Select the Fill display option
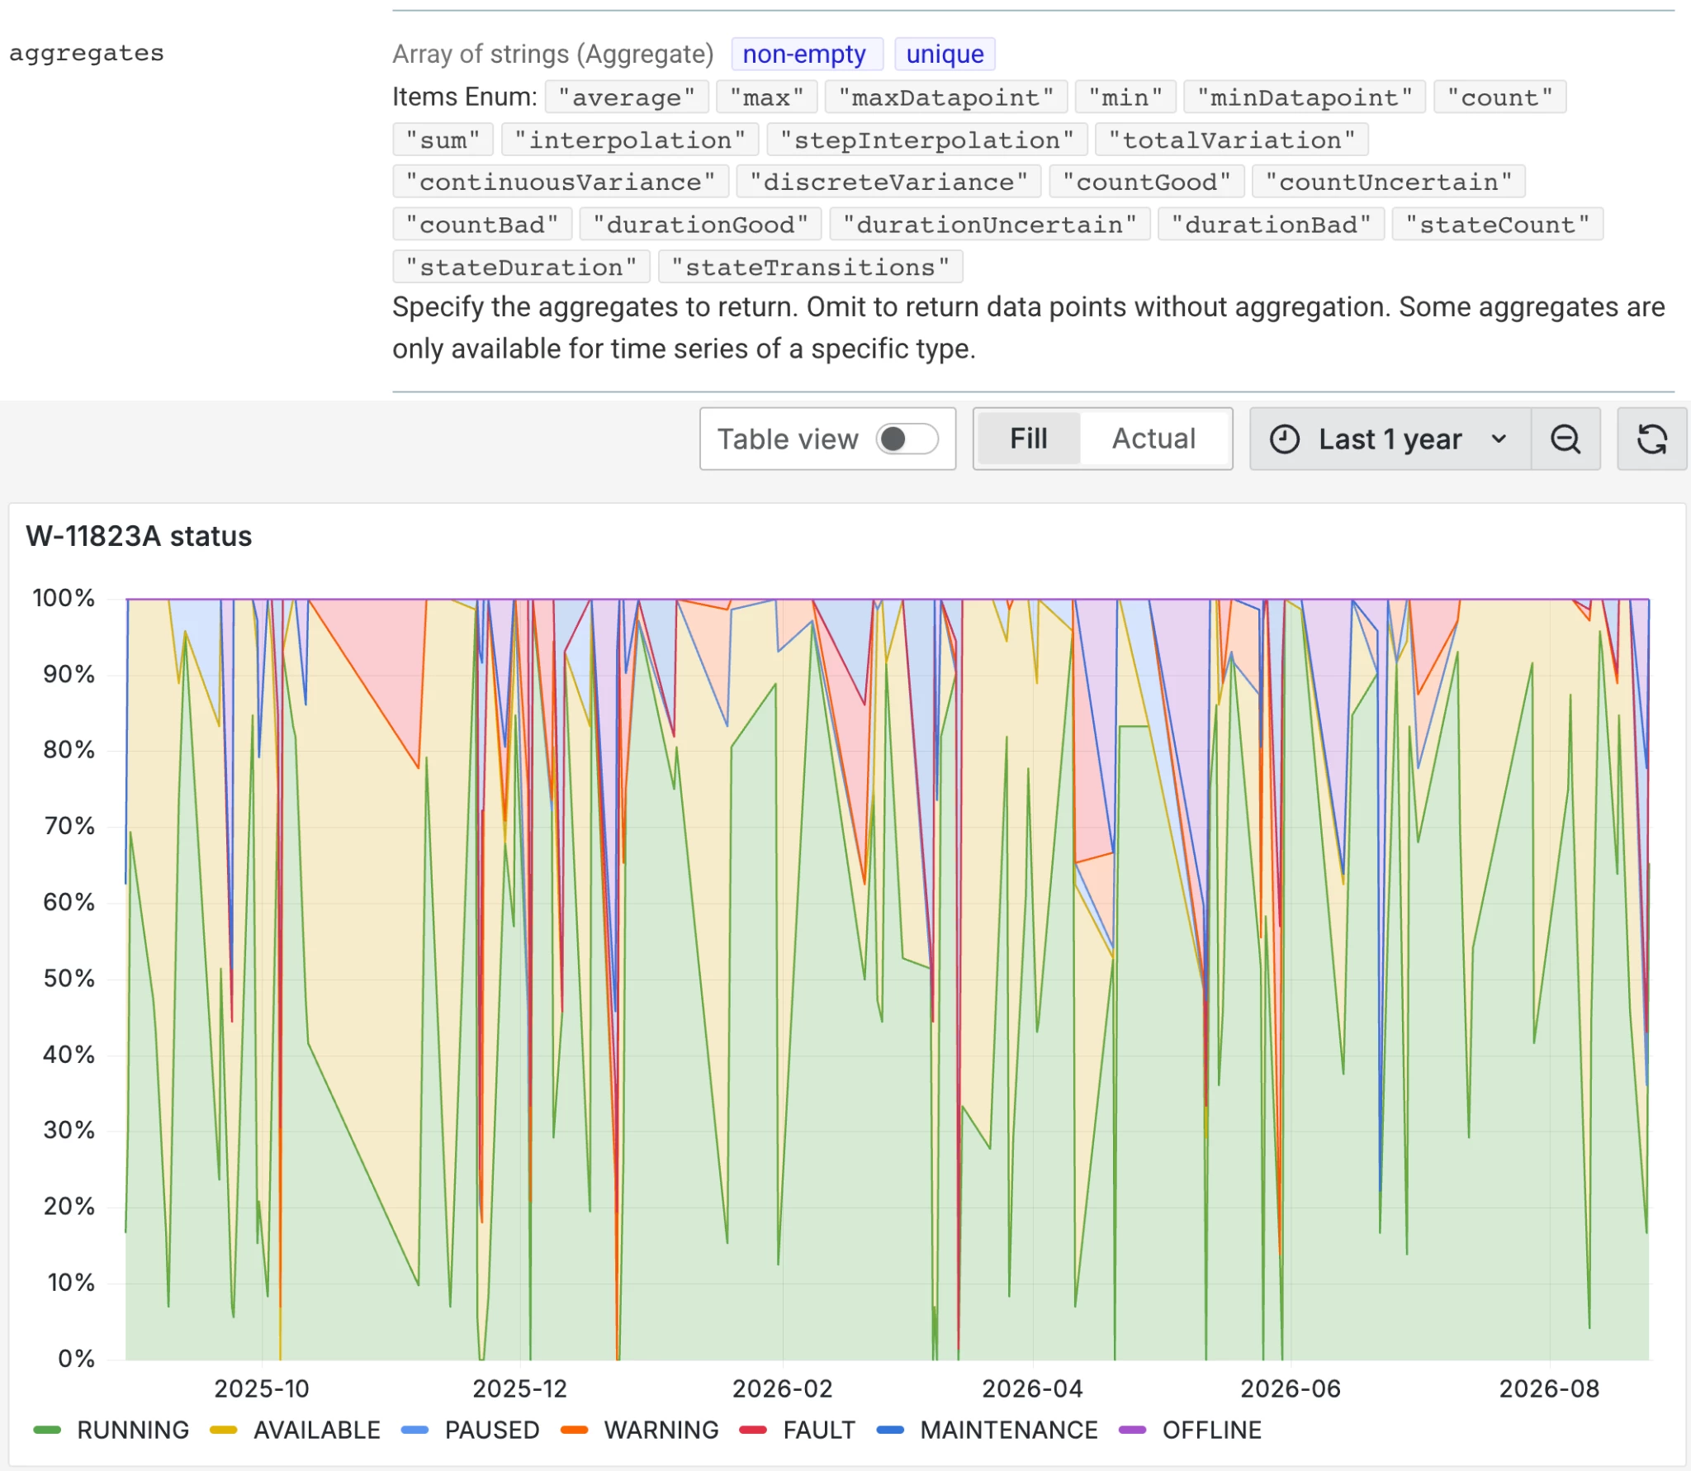1691x1471 pixels. (x=1028, y=439)
